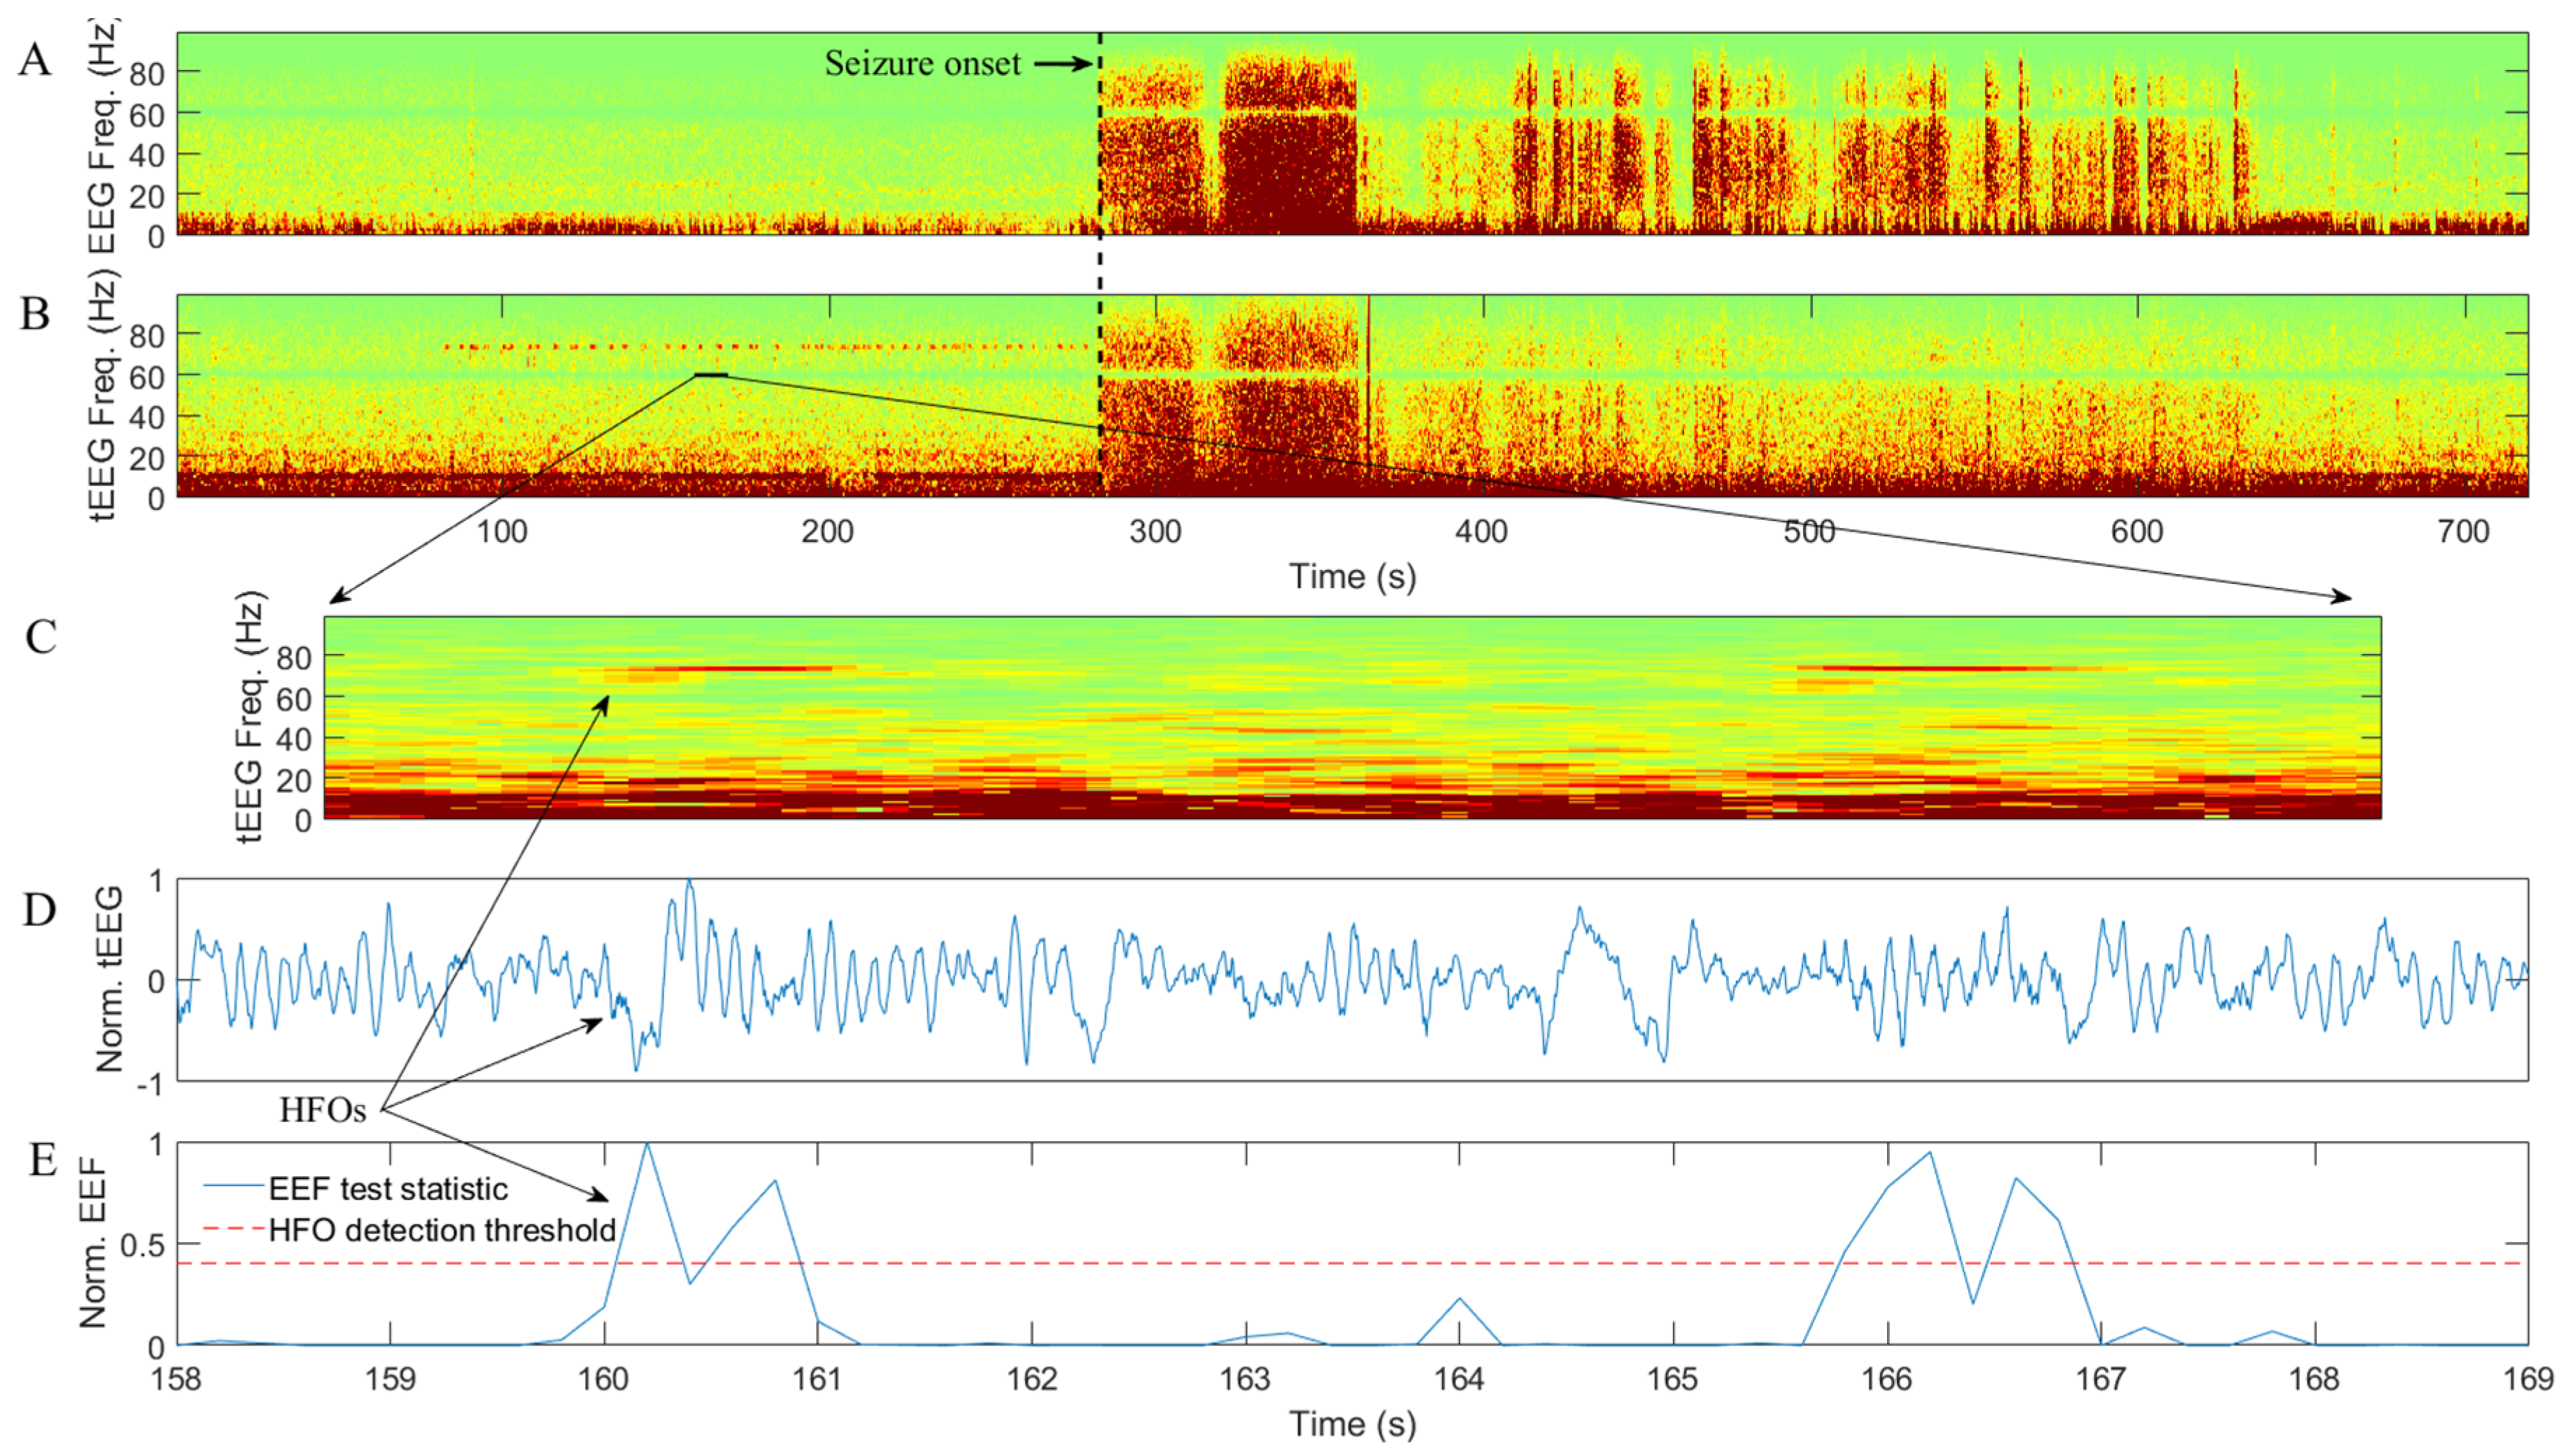Click the small EEF bump at 164 s
This screenshot has height=1456, width=2565.
click(1460, 1299)
